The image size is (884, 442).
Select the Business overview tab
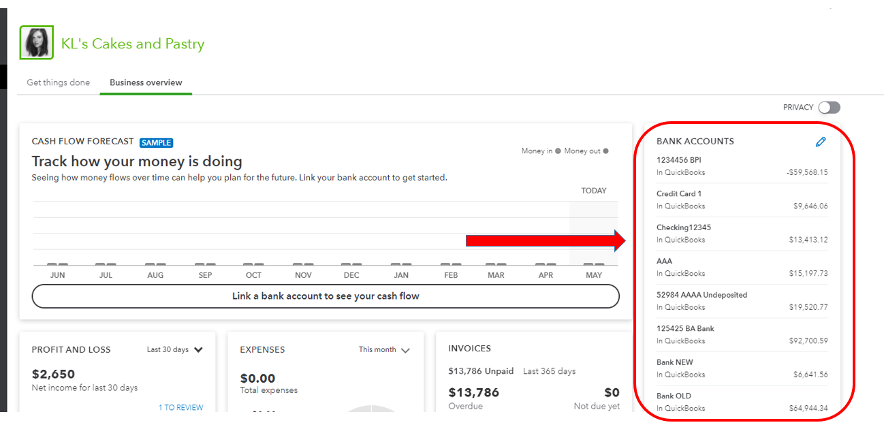[146, 82]
